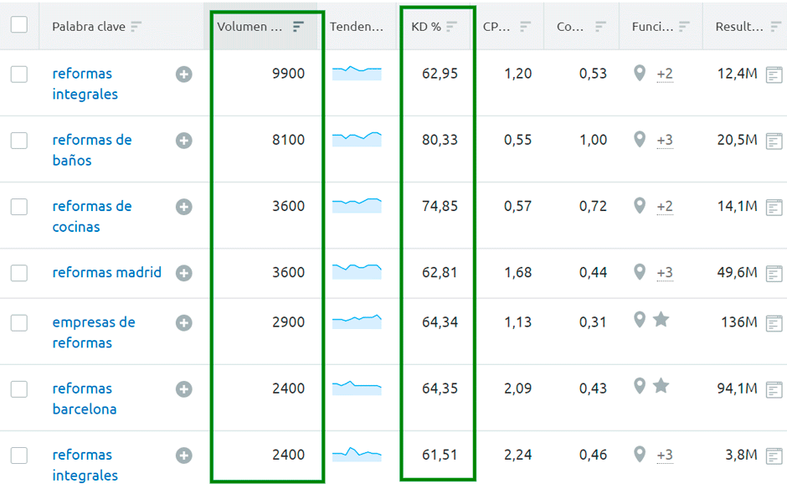Open SERP results icon for reformas de cocinas
The height and width of the screenshot is (489, 787).
point(774,207)
